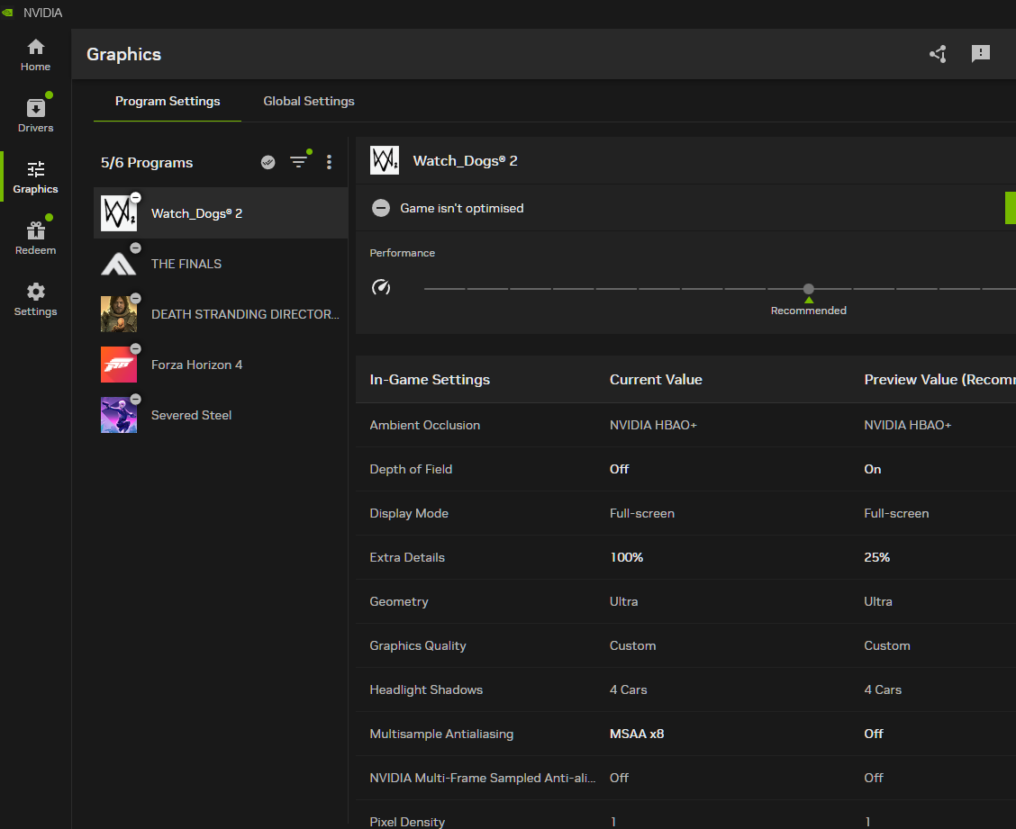Viewport: 1016px width, 829px height.
Task: Click the leftmost performance slider segment
Action: pyautogui.click(x=445, y=288)
